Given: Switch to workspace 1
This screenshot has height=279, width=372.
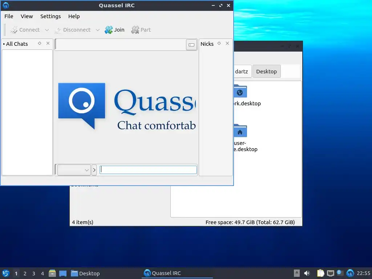Looking at the screenshot, I should pyautogui.click(x=16, y=274).
